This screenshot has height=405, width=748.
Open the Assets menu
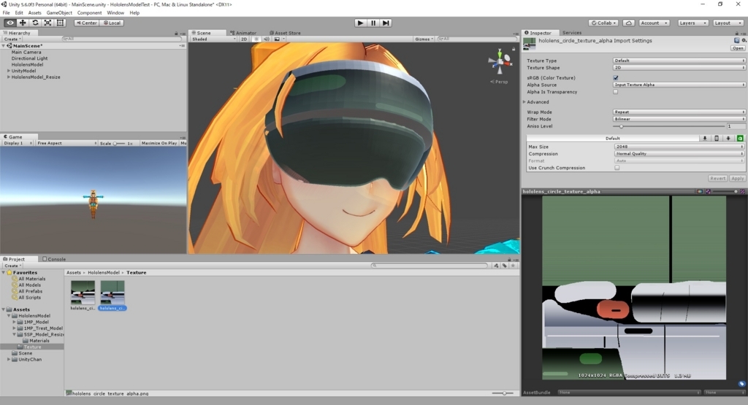click(35, 13)
